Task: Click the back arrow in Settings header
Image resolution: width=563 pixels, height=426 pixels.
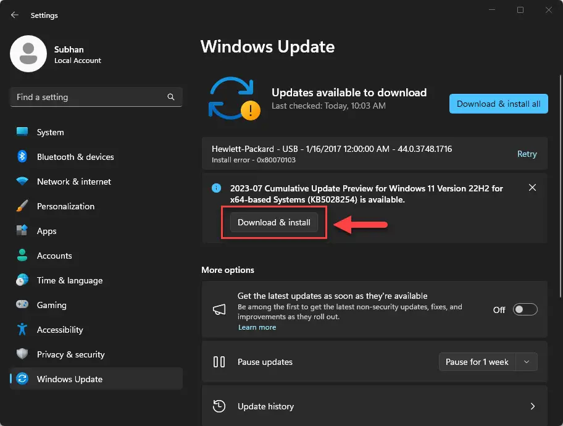Action: (x=15, y=15)
